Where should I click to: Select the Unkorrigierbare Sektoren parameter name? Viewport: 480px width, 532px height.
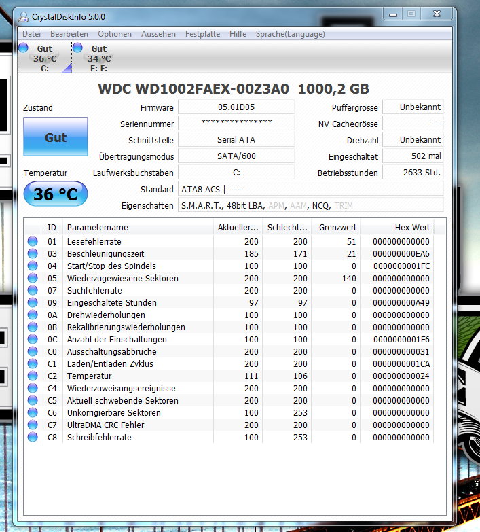click(114, 412)
